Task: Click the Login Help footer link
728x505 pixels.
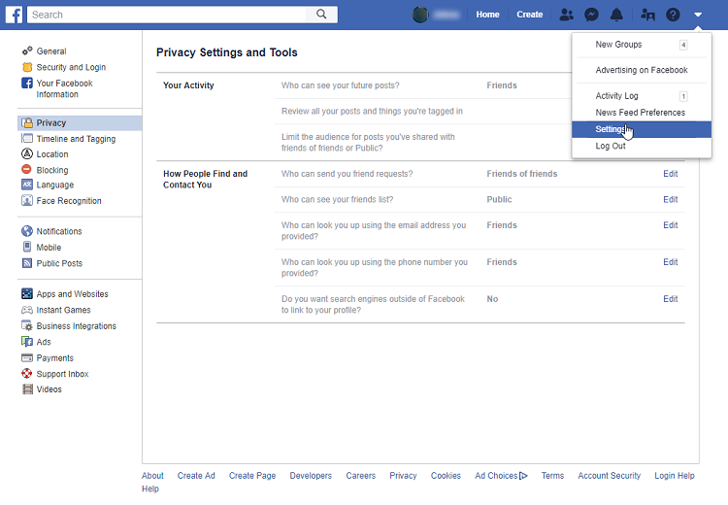Action: click(x=675, y=476)
